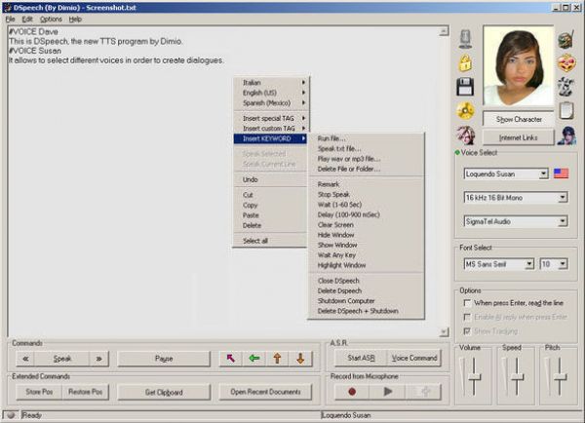Toggle 'Enable AI reply when press Enter'
Viewport: 585px width, 423px height.
click(x=467, y=317)
